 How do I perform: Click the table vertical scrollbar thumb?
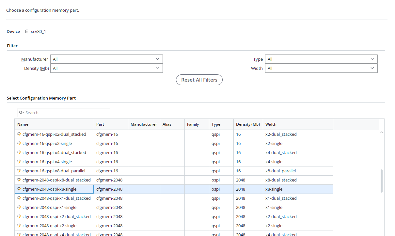pos(382,181)
